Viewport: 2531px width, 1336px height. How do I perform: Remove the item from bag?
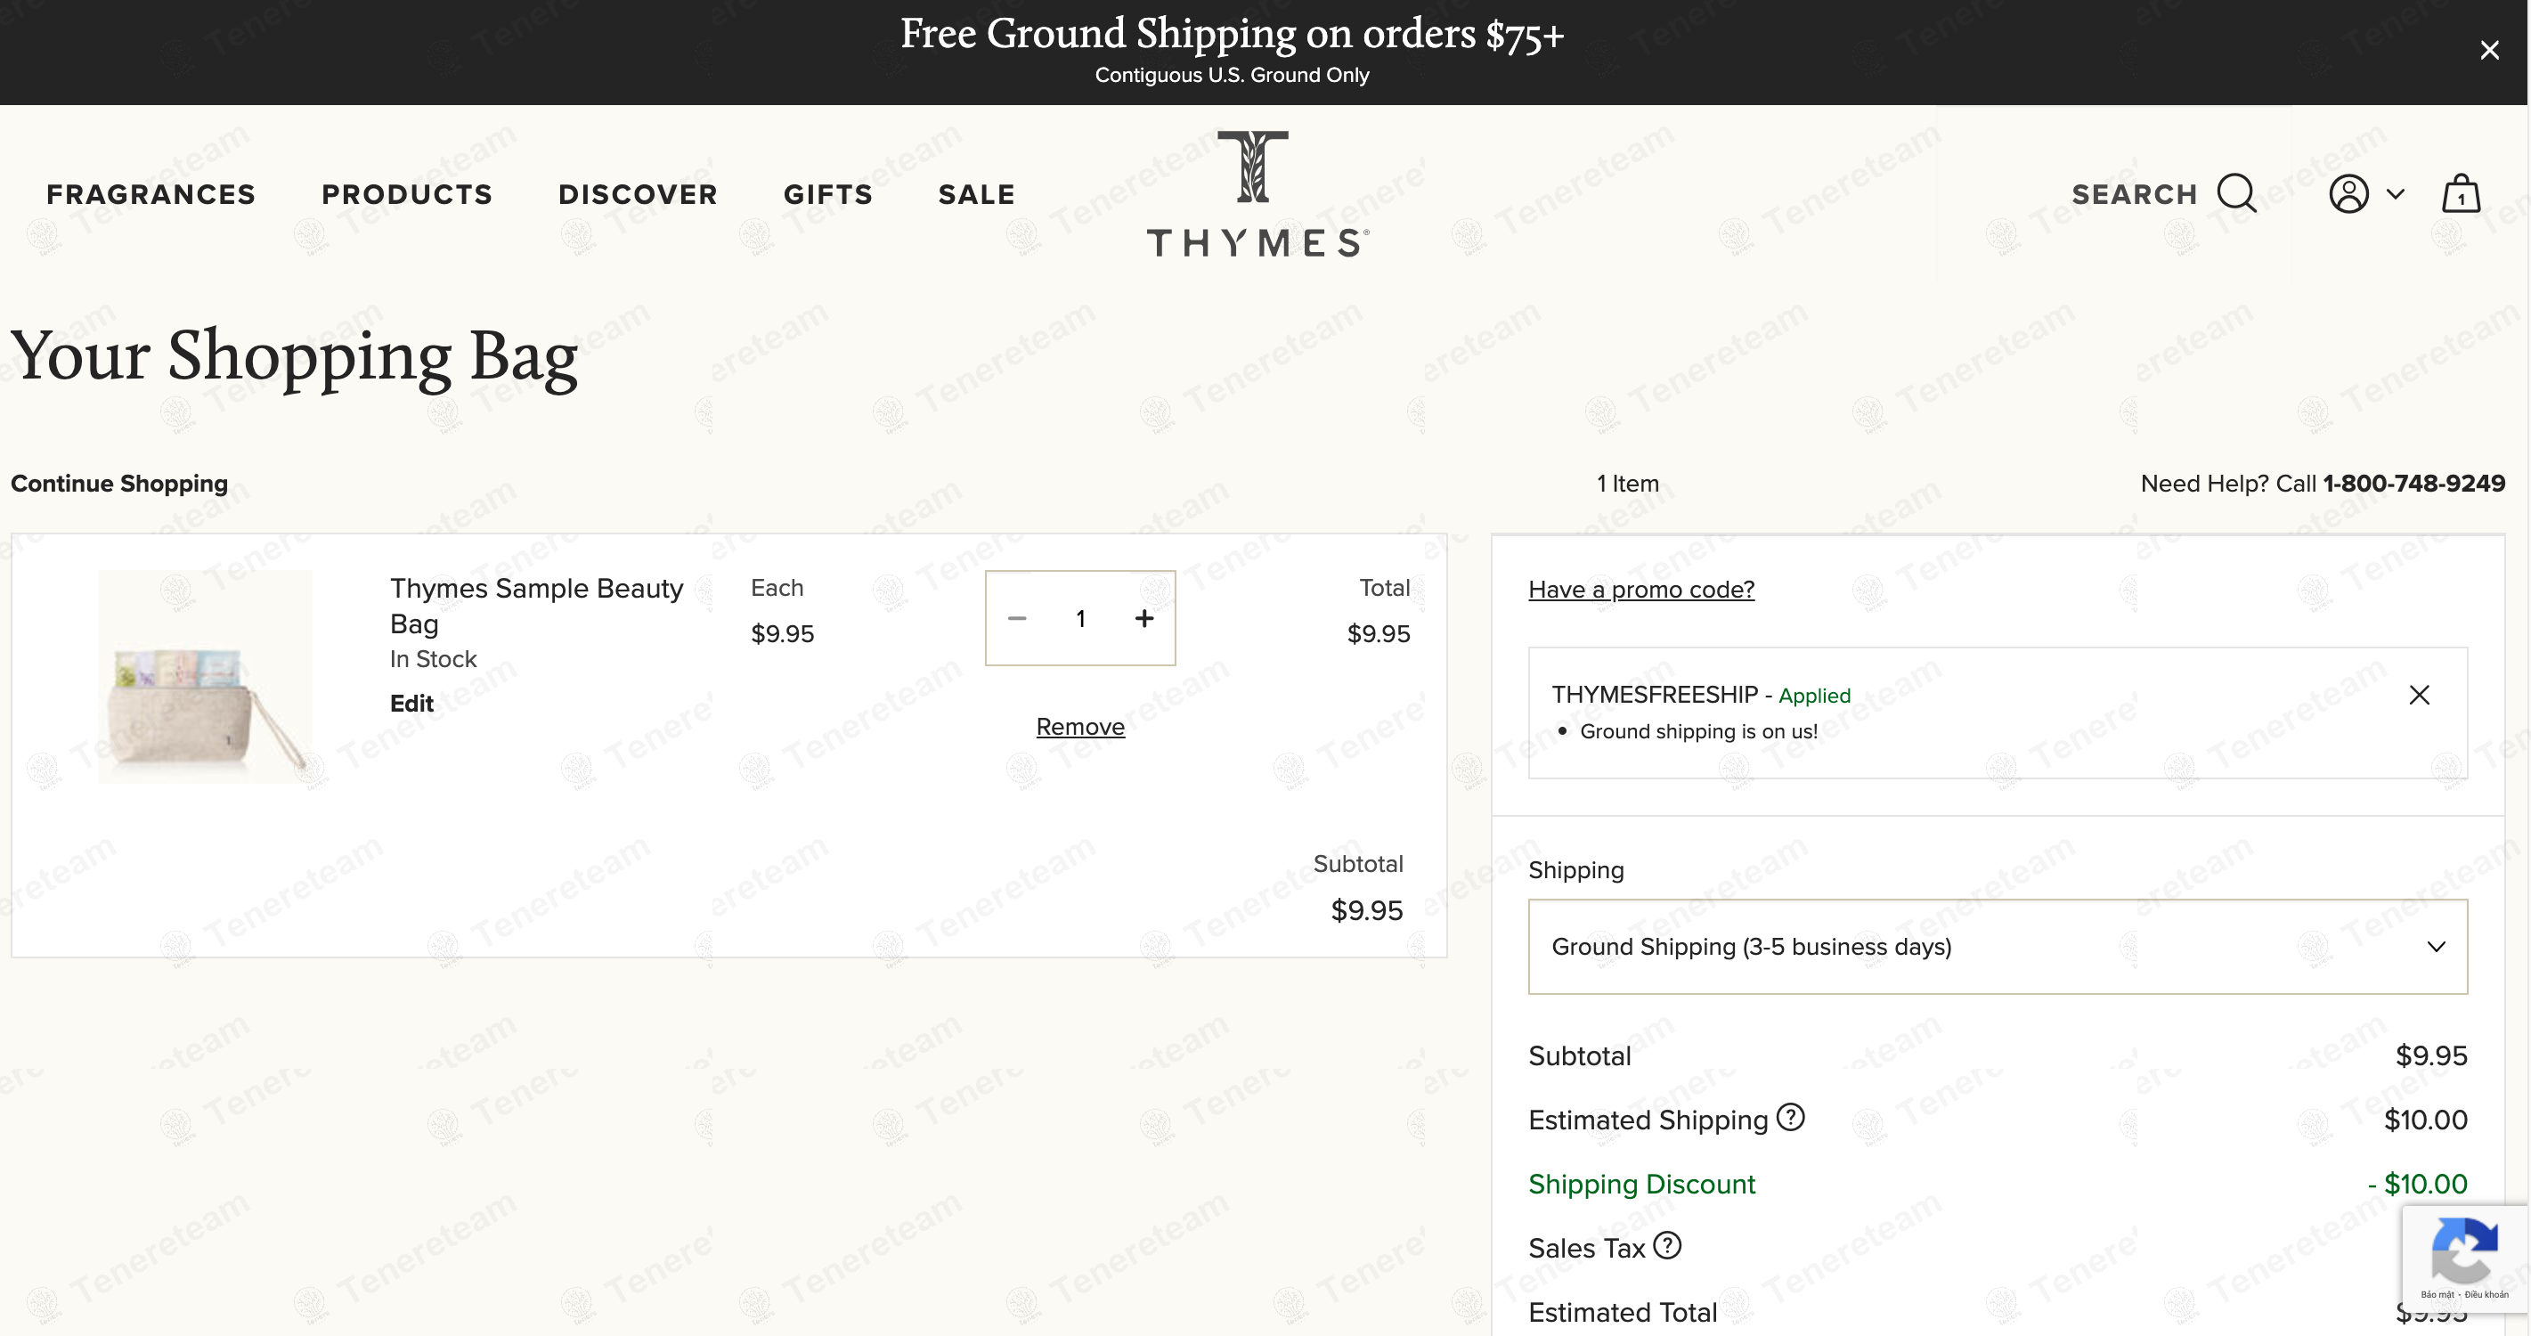(1079, 727)
